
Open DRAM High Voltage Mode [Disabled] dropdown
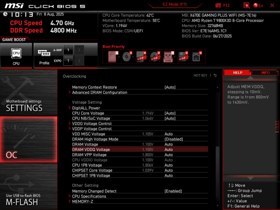pos(174,139)
